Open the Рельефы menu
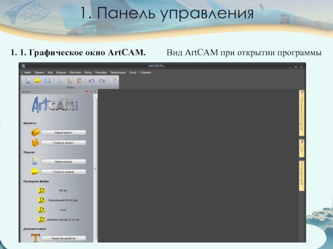The width and height of the screenshot is (333, 249). pos(101,72)
